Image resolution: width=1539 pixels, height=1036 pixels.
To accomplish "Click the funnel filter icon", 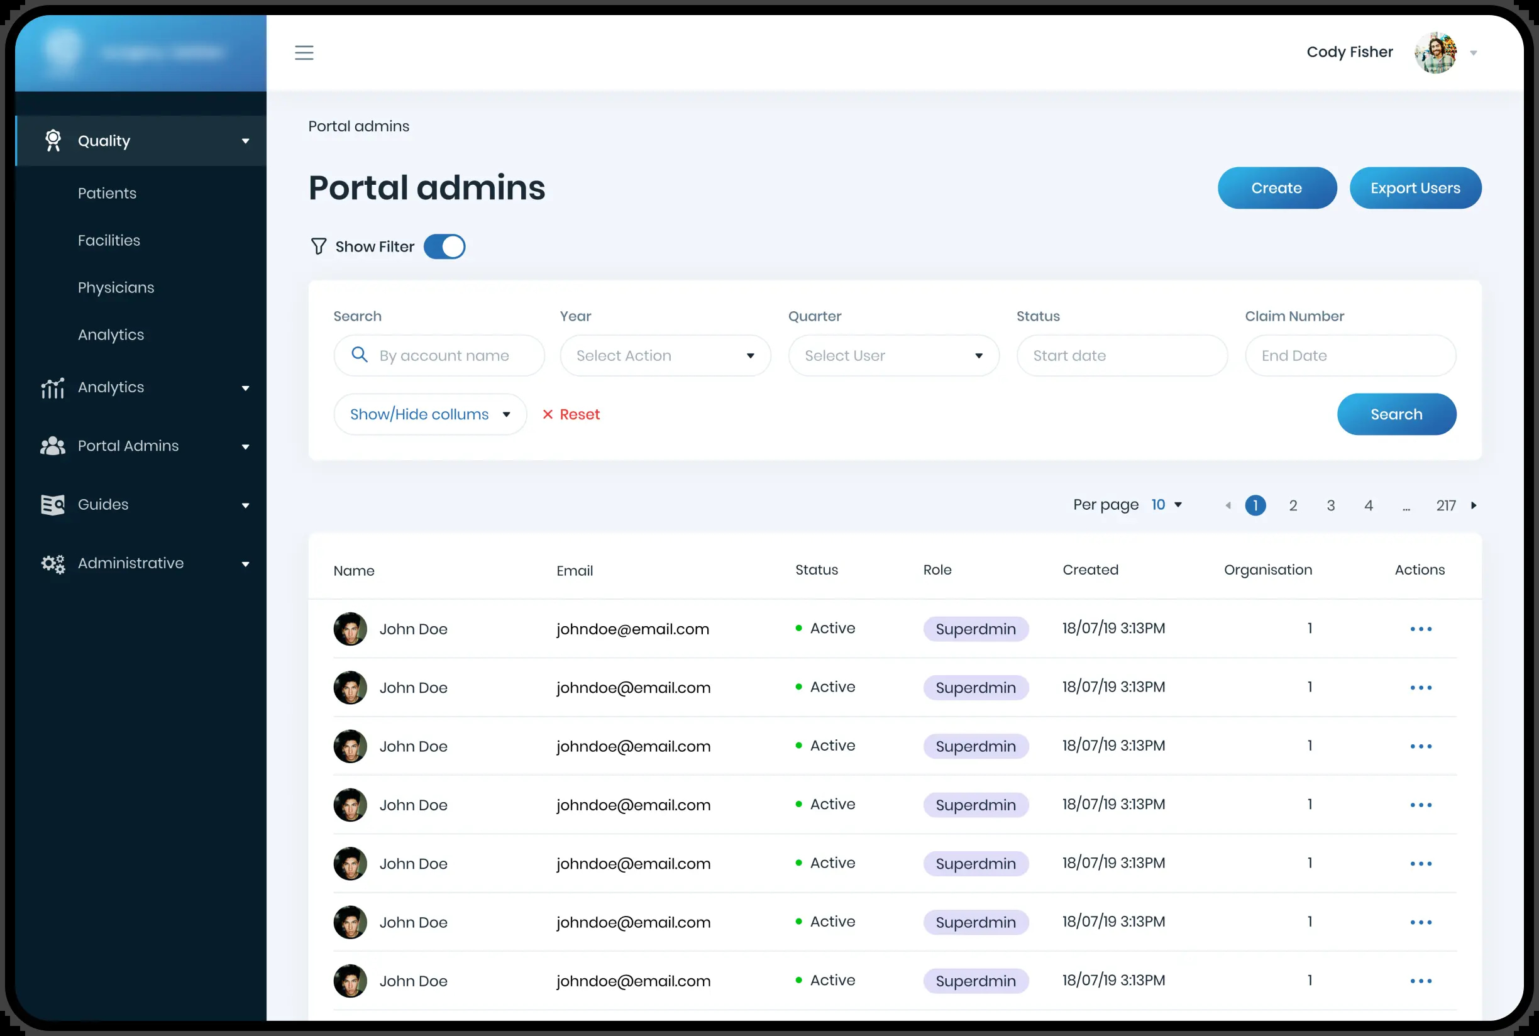I will pos(319,246).
